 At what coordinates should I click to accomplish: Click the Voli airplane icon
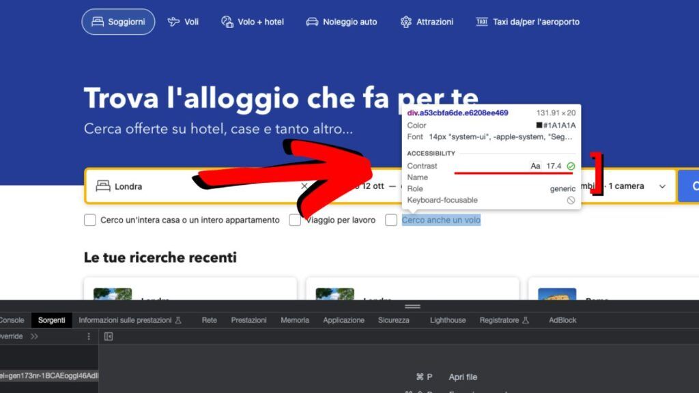[x=173, y=21]
